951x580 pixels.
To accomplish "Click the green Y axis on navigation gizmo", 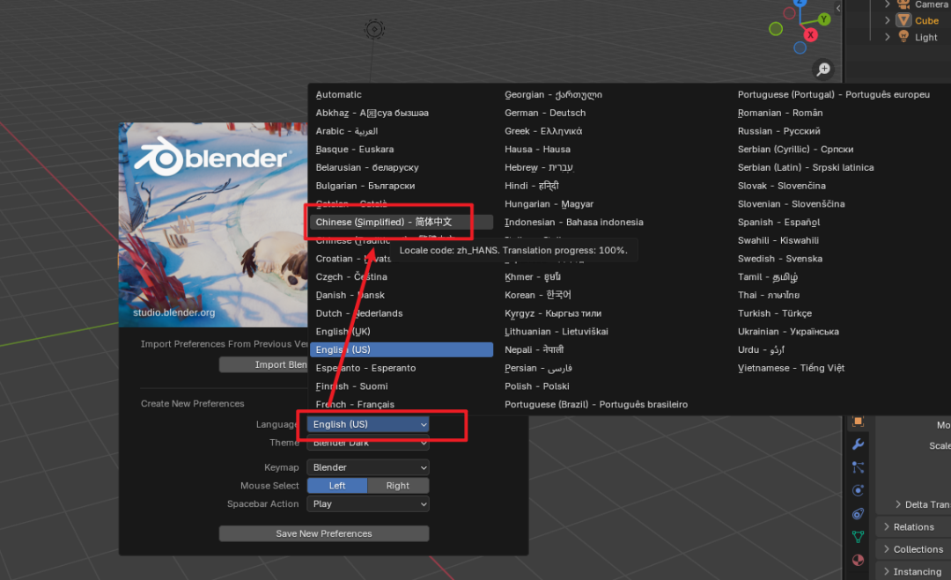I will pyautogui.click(x=824, y=18).
